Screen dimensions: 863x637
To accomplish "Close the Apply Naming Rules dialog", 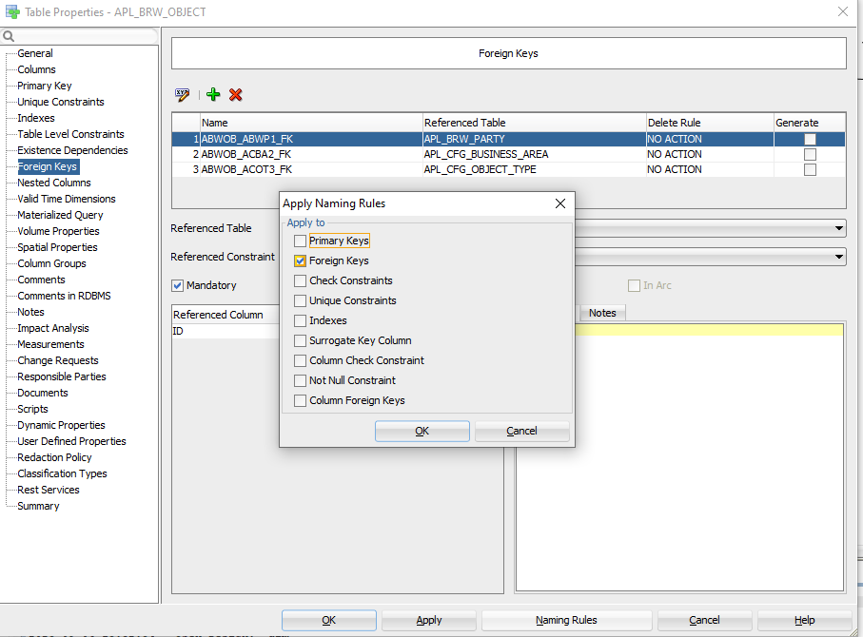I will point(560,203).
